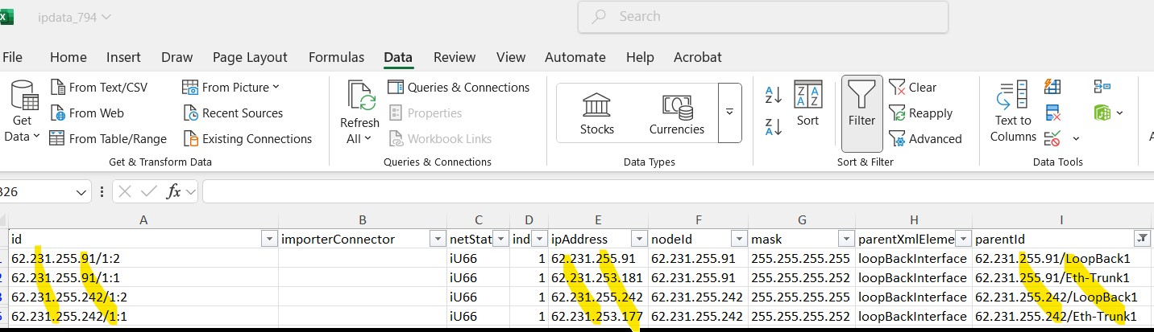Click the Flash Fill icon
This screenshot has width=1154, height=332.
[1052, 87]
